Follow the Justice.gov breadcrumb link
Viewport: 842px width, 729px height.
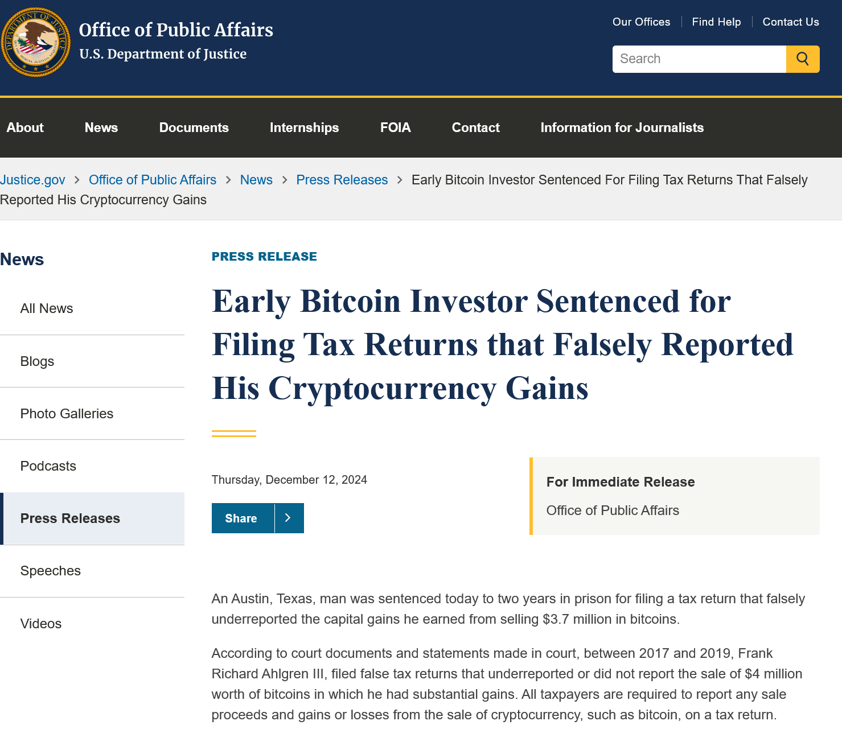pos(32,180)
